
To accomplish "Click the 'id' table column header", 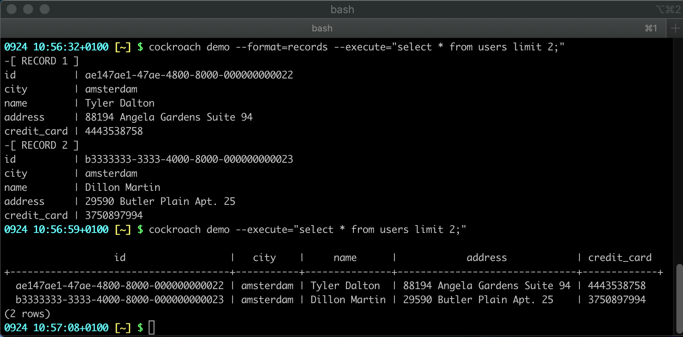I will pos(120,258).
